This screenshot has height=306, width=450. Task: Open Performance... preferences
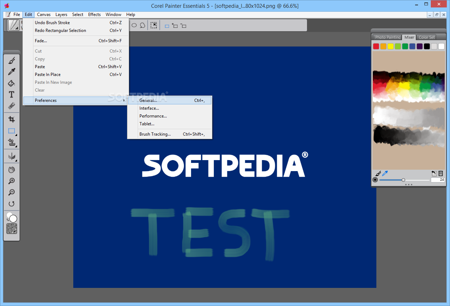click(170, 116)
